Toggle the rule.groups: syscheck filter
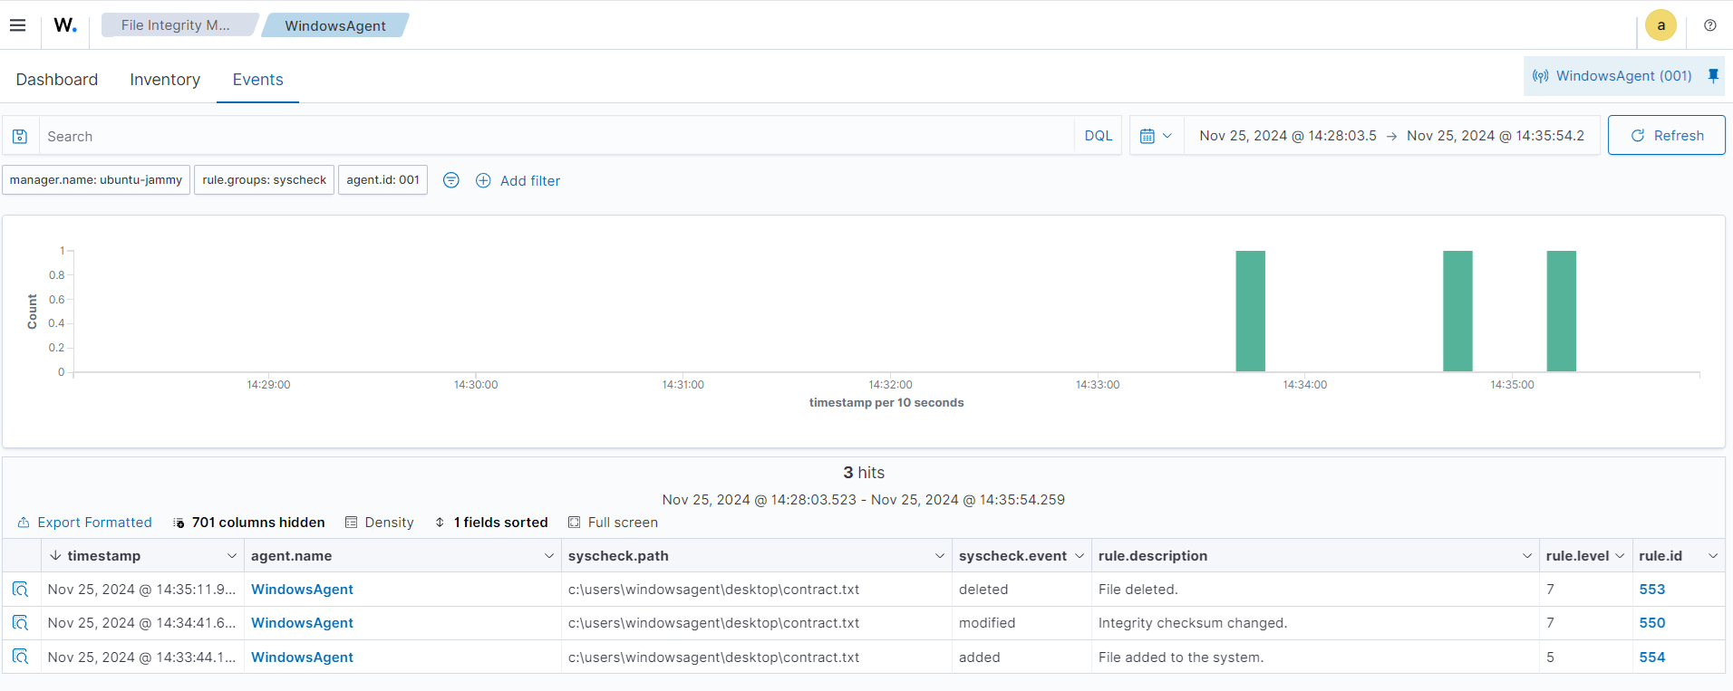This screenshot has width=1733, height=691. (x=264, y=180)
